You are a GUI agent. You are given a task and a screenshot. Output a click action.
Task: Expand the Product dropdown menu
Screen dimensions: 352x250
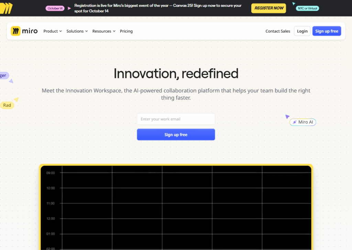pyautogui.click(x=52, y=31)
